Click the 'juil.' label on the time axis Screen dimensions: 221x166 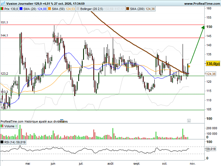click(x=81, y=163)
